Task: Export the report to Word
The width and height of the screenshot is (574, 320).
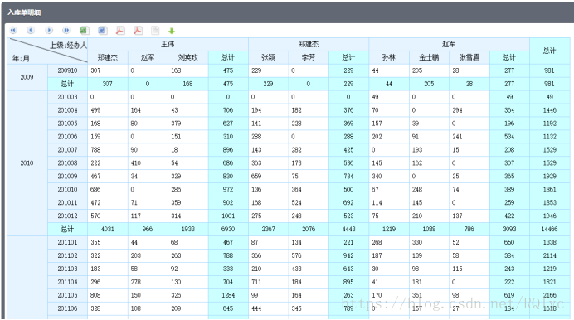Action: (102, 31)
